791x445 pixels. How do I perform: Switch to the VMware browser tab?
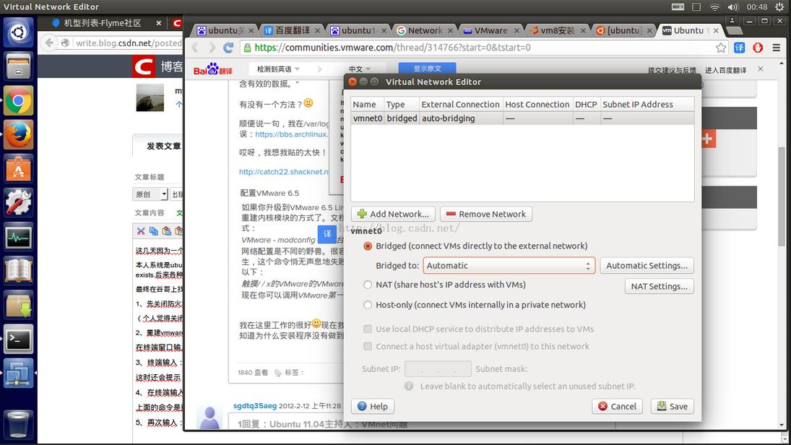tap(490, 30)
